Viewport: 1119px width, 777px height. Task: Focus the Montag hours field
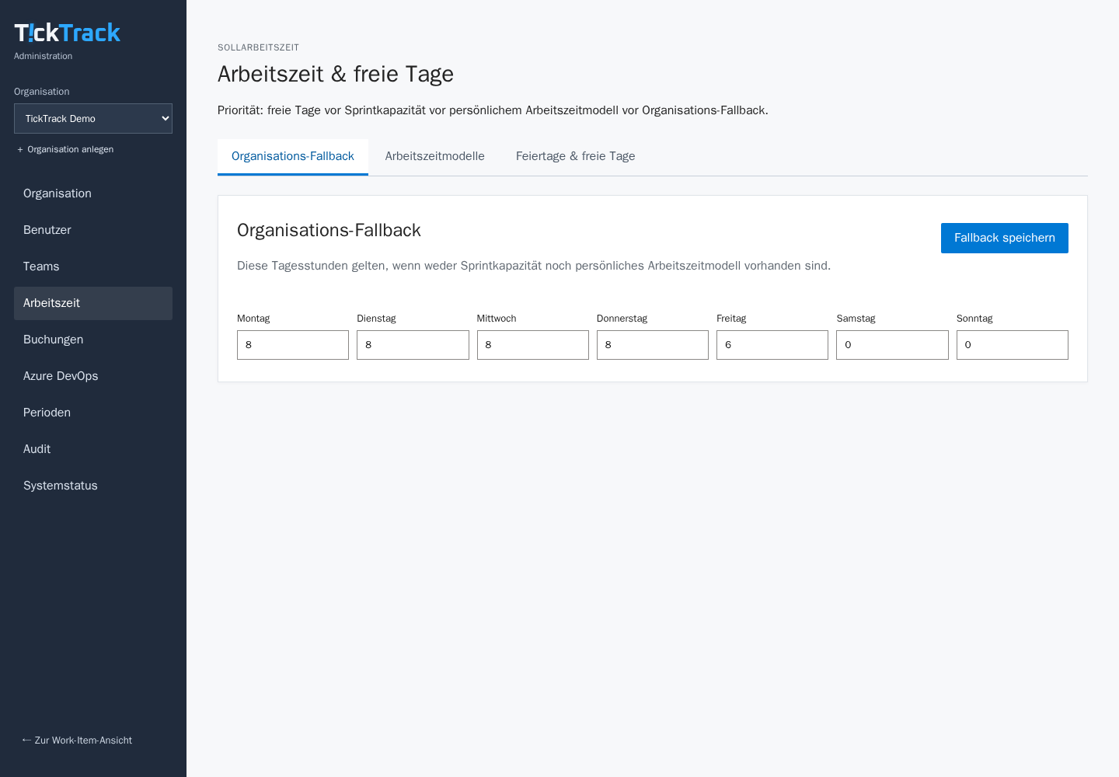(x=293, y=345)
